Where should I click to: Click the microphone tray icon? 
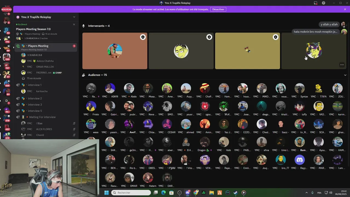[312, 193]
